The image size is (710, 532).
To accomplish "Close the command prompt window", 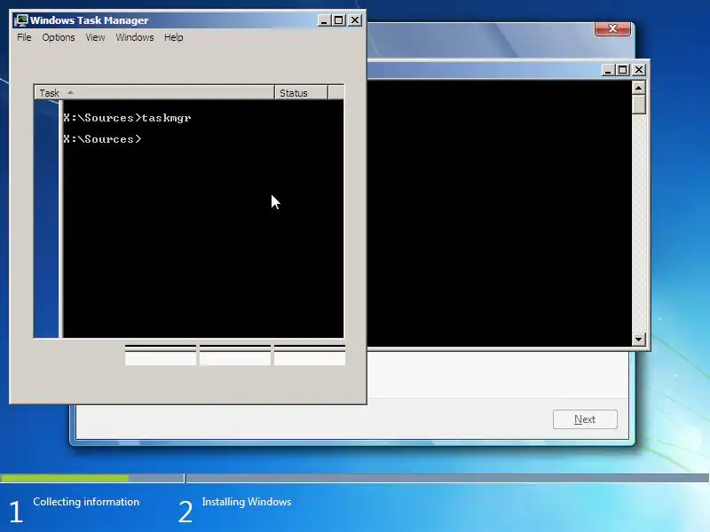I will pyautogui.click(x=639, y=70).
